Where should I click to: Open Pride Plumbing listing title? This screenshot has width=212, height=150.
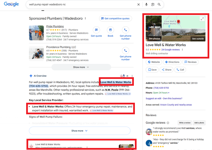point(55,26)
